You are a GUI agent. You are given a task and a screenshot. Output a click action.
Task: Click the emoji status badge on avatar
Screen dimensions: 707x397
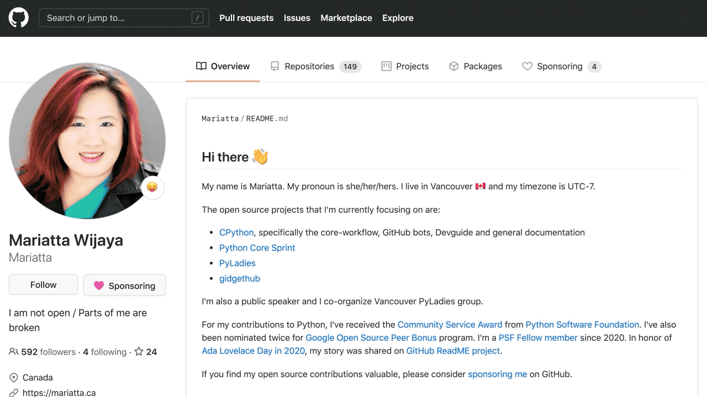[x=152, y=187]
